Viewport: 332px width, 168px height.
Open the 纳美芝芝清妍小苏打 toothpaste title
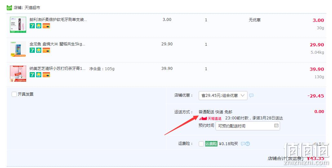pos(57,69)
